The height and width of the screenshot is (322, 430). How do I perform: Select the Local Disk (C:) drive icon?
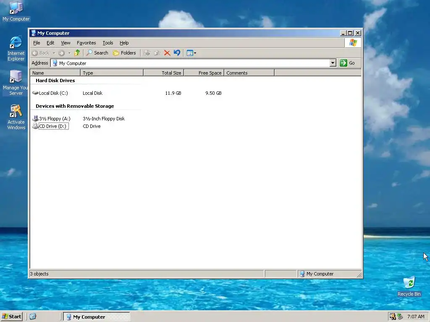(35, 93)
